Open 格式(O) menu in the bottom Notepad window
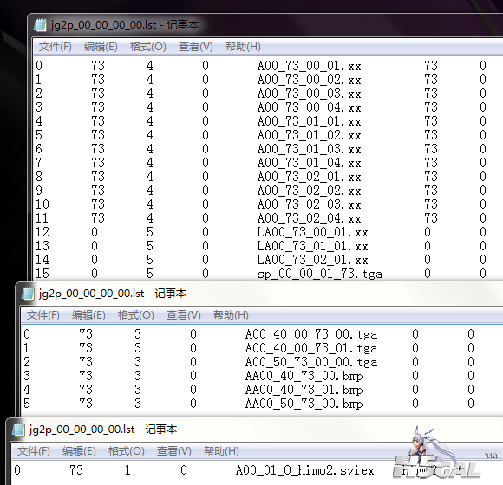Image resolution: width=503 pixels, height=485 pixels. tap(126, 451)
